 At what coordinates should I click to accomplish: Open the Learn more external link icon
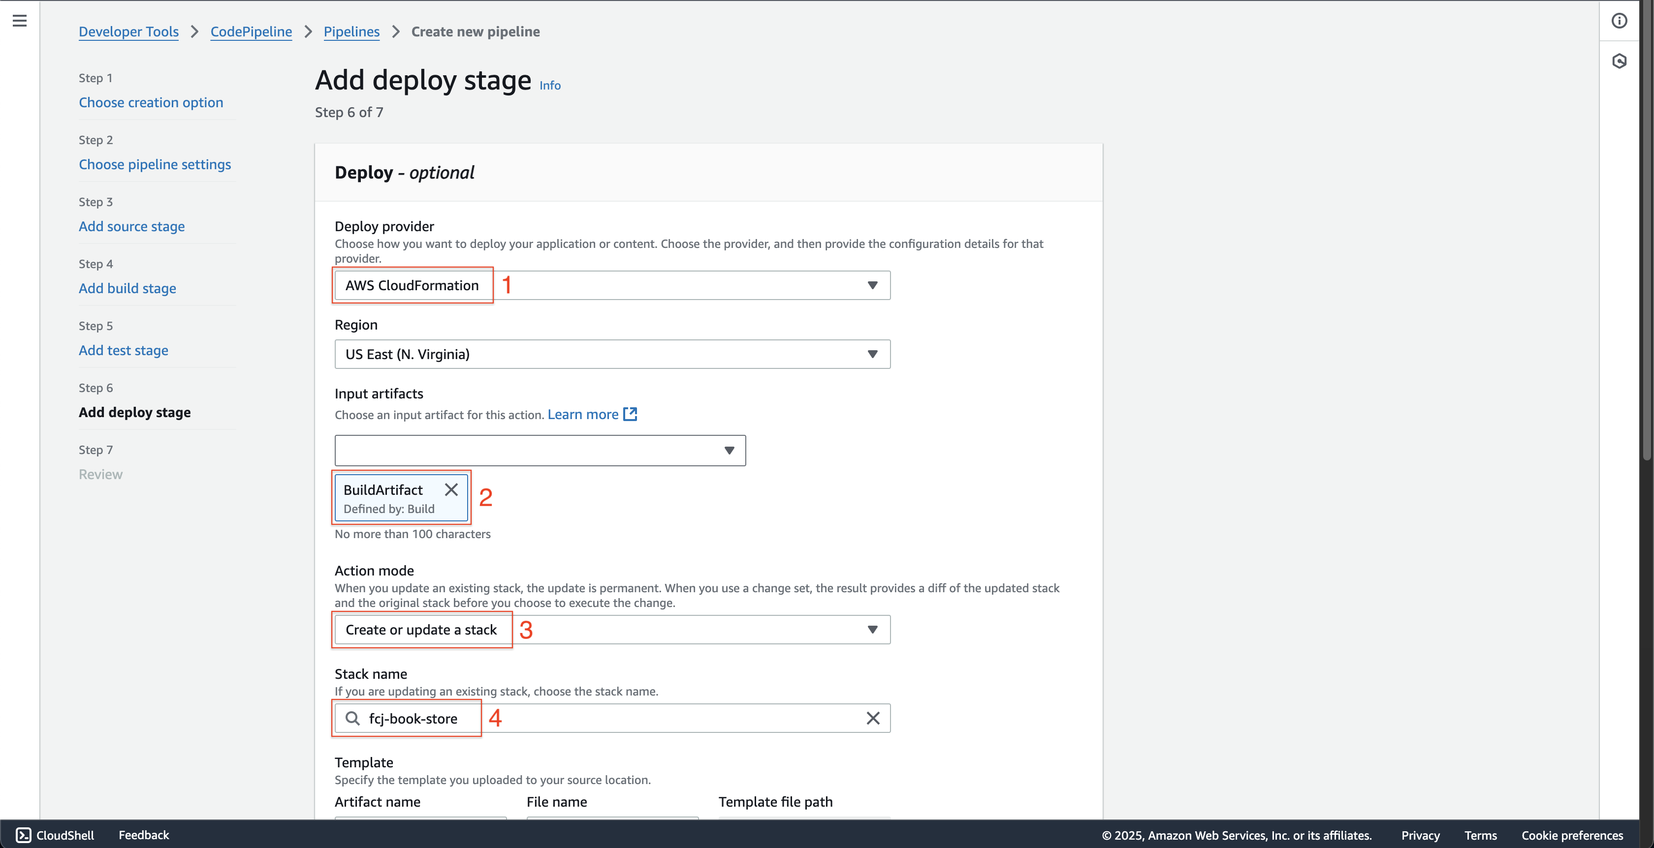point(631,414)
